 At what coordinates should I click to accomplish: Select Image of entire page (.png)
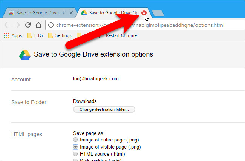[75, 140]
